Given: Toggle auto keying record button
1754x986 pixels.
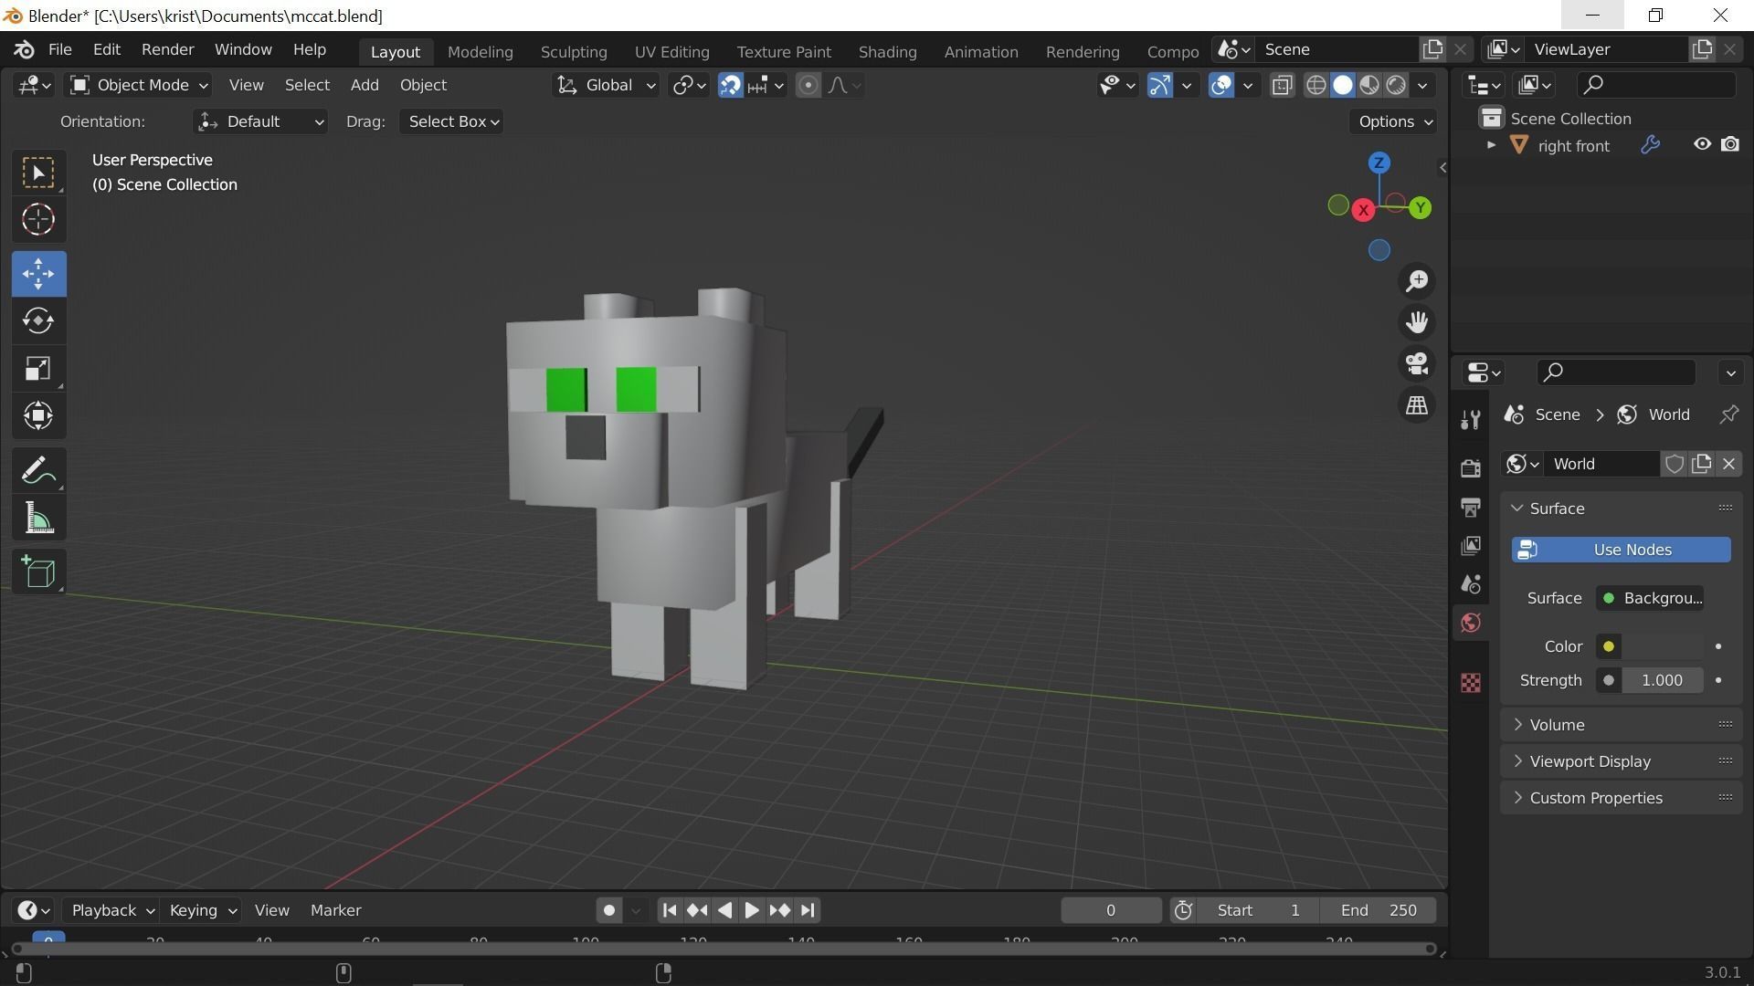Looking at the screenshot, I should click(x=609, y=910).
